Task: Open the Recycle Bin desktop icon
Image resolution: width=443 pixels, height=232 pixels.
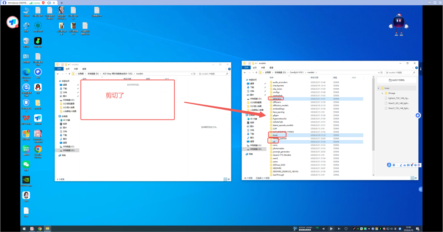Action: pyautogui.click(x=26, y=42)
